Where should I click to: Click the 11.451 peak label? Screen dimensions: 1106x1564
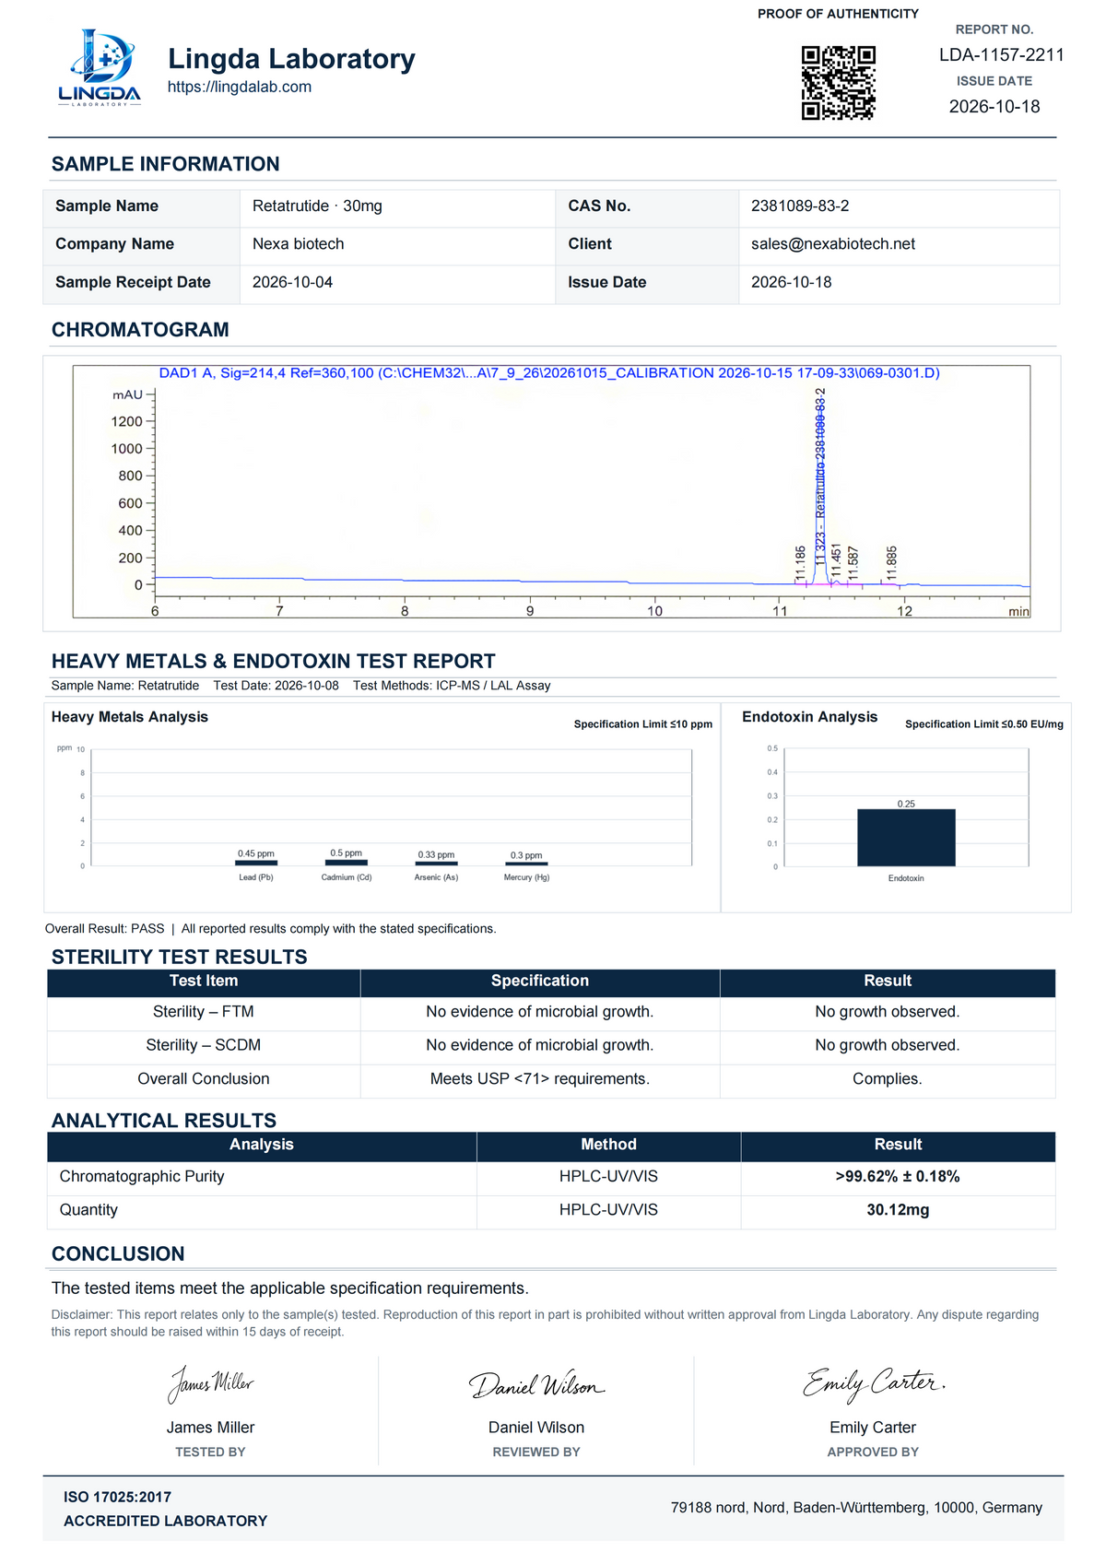tap(836, 561)
